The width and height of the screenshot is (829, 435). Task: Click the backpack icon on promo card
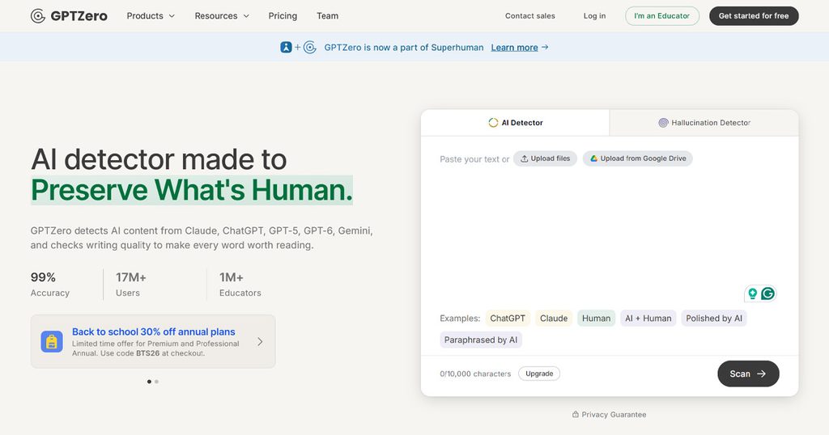tap(52, 342)
